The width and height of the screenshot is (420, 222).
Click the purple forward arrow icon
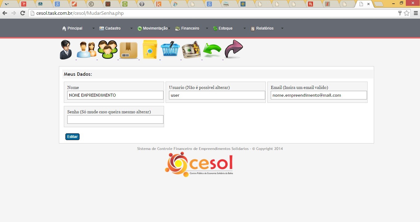pos(234,49)
